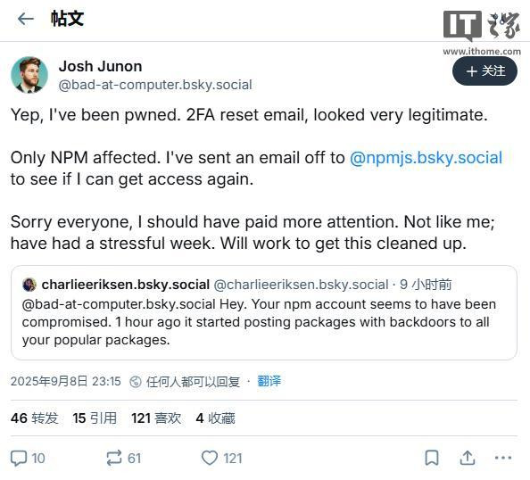Click the globe reply-settings icon
The height and width of the screenshot is (480, 530).
pyautogui.click(x=136, y=382)
